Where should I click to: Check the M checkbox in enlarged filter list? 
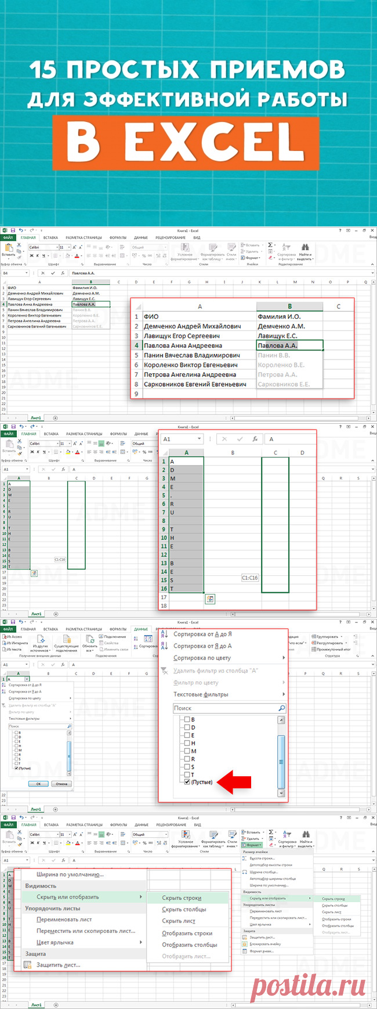pyautogui.click(x=187, y=751)
